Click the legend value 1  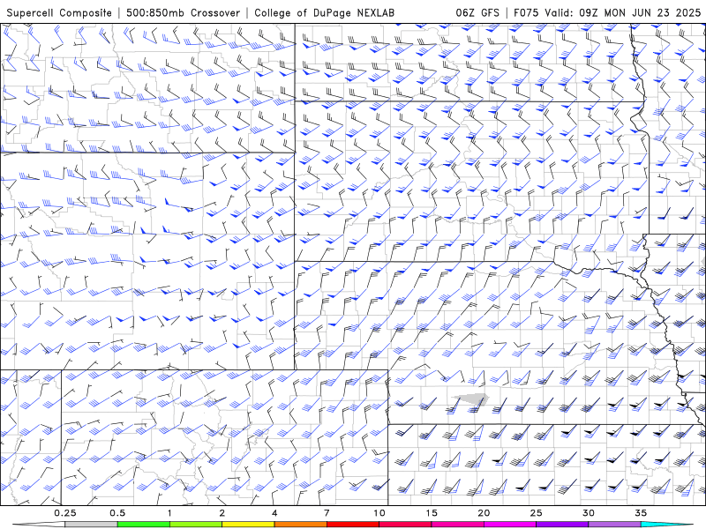(x=169, y=513)
